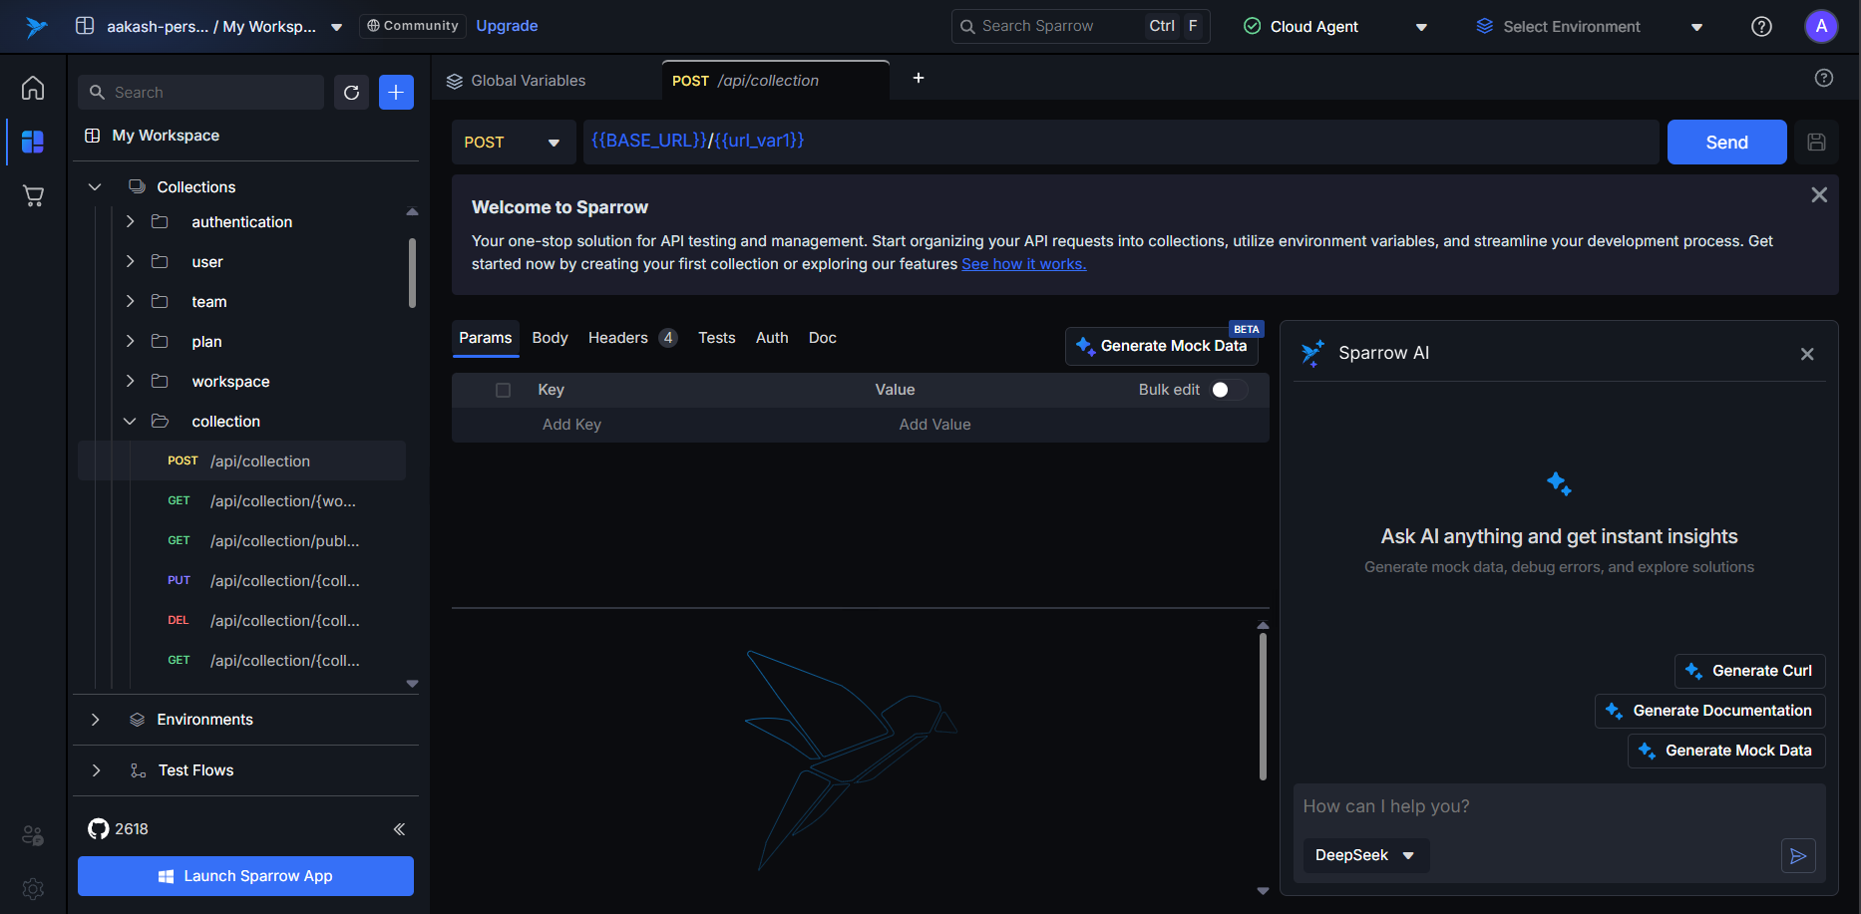Click the workspace switcher panel icon
Viewport: 1861px width, 914px height.
86,26
